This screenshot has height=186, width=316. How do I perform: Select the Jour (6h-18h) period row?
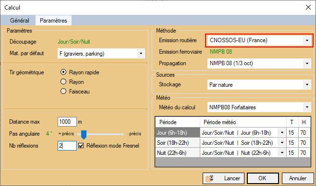coord(178,132)
